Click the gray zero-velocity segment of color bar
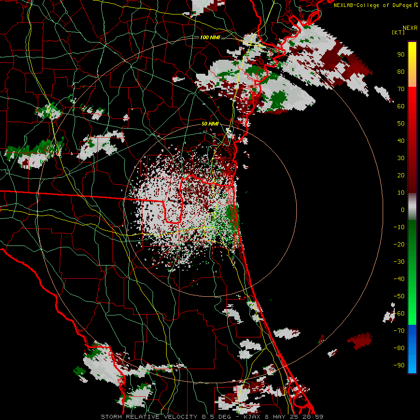 pos(412,207)
